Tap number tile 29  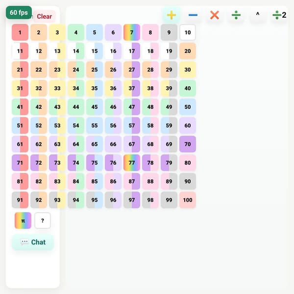[x=169, y=70]
